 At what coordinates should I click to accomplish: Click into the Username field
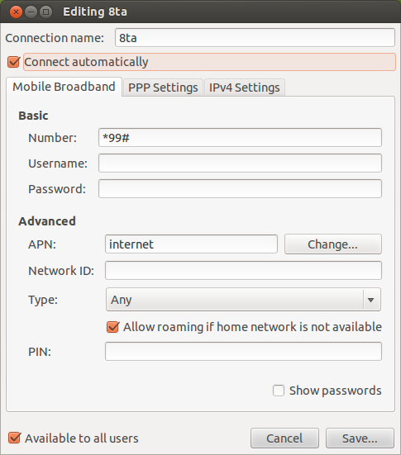coord(240,163)
